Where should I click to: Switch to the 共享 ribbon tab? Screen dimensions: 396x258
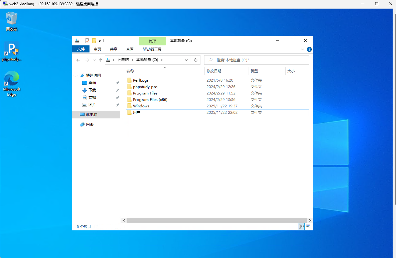pos(114,49)
